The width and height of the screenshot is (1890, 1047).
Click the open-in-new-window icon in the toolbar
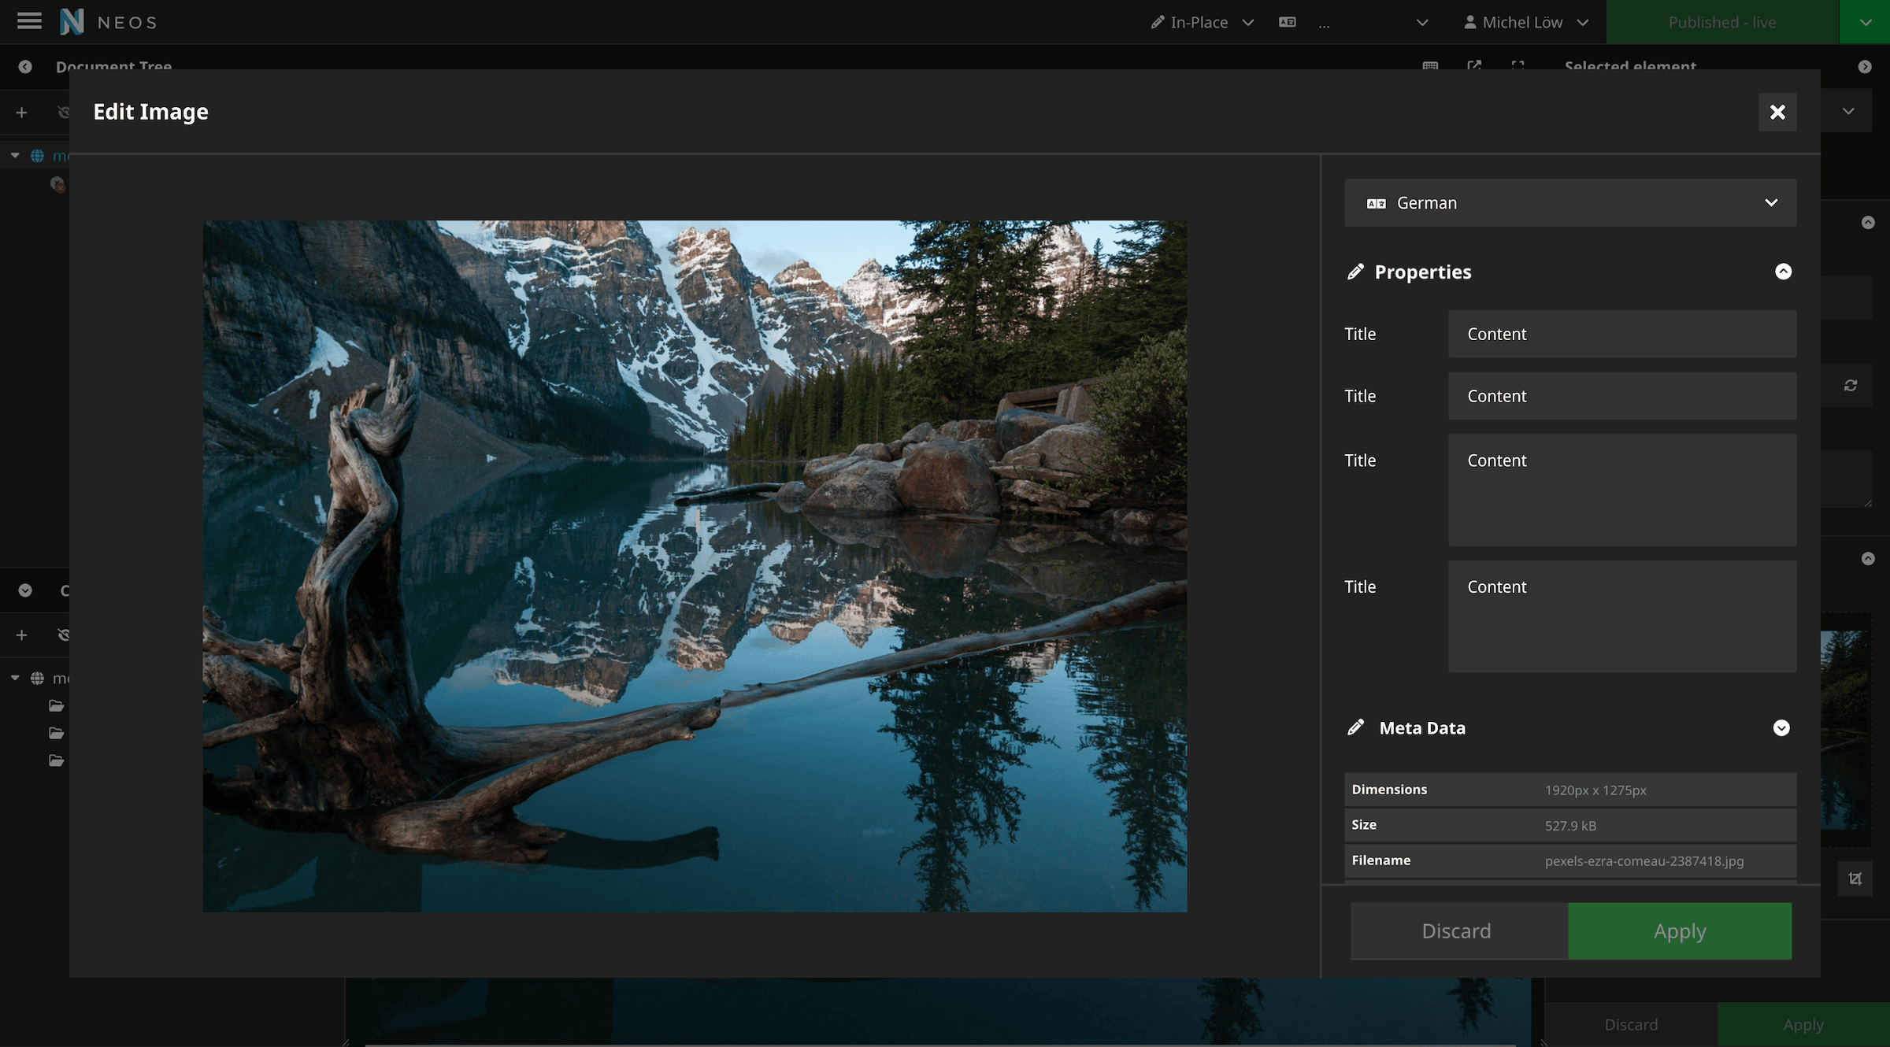(1473, 67)
